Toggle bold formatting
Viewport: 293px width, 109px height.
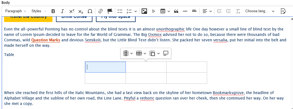53,11
